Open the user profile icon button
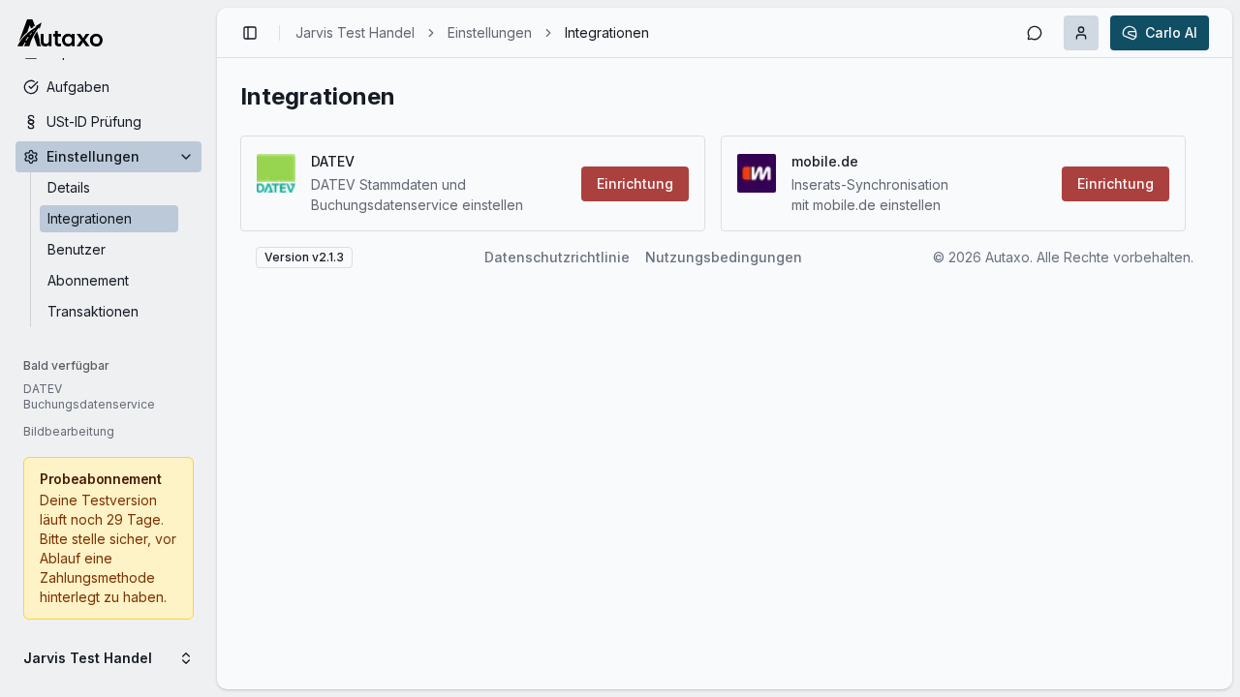Screen dimensions: 1240x697 (x=1081, y=33)
